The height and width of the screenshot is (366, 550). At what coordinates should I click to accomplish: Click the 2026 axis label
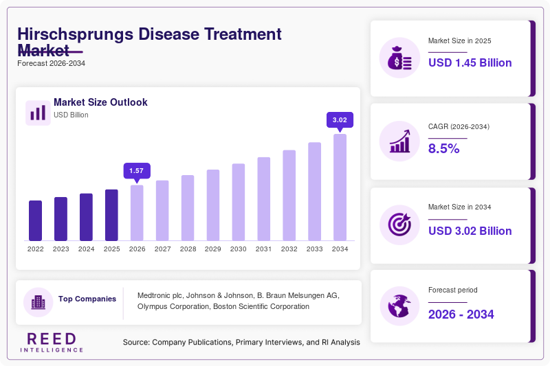click(137, 249)
